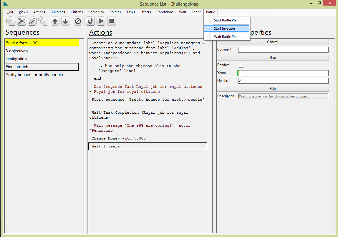Move the selected item down with the arrow
Image resolution: width=338 pixels, height=237 pixels.
[65, 21]
